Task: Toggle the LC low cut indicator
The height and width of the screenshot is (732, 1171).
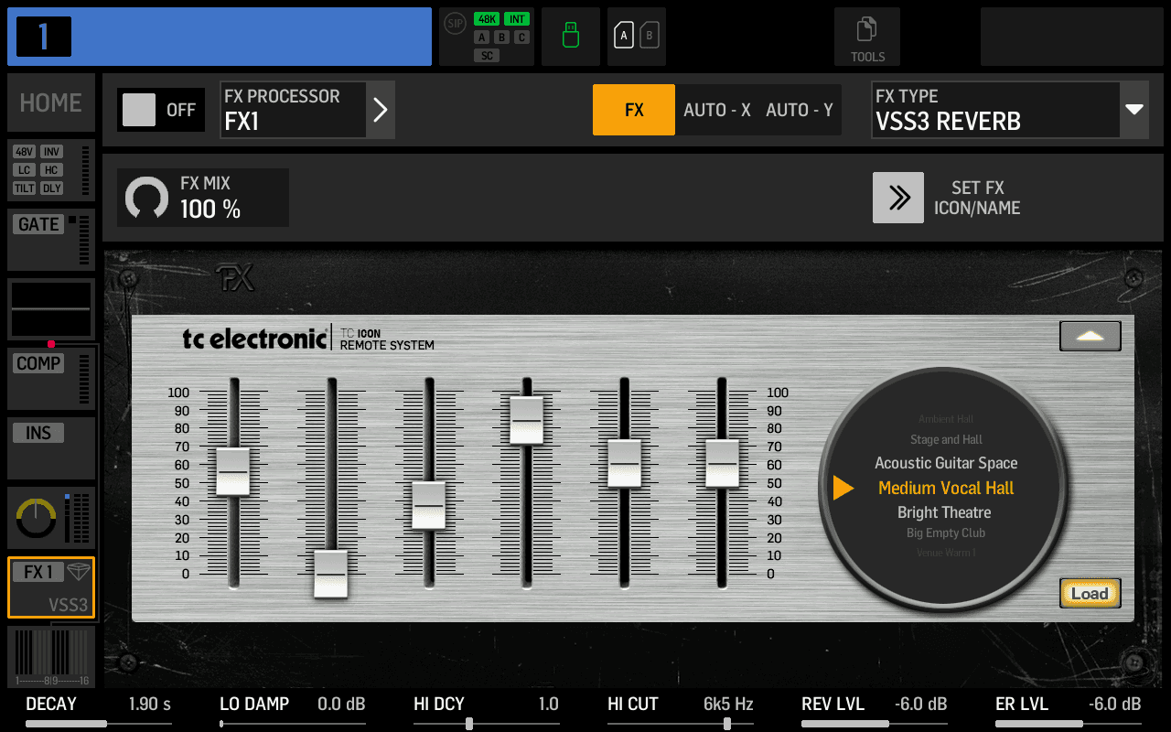Action: [x=25, y=170]
